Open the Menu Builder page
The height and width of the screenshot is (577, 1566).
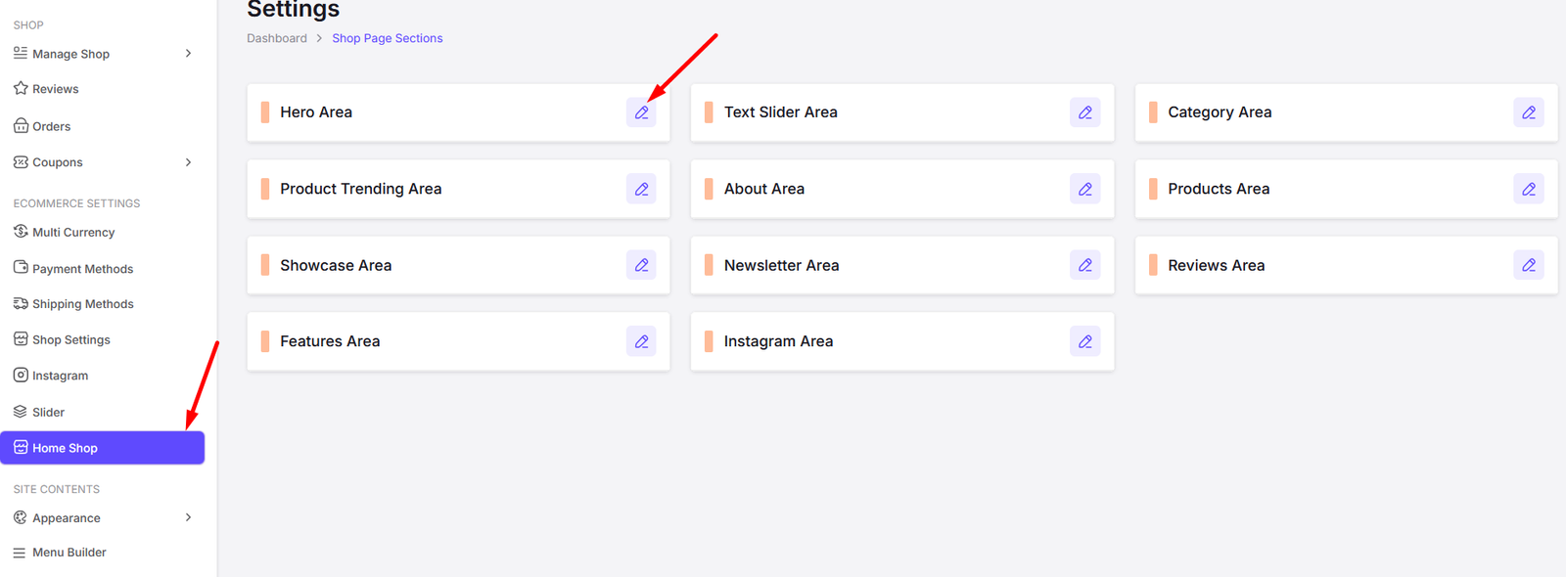[x=69, y=553]
